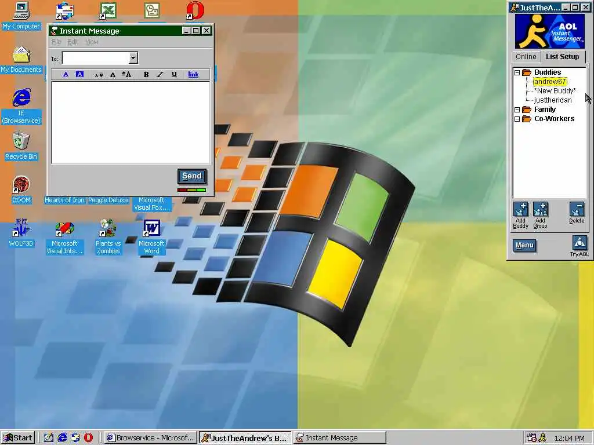Switch to the List Setup tab
Viewport: 594px width, 445px height.
[563, 56]
